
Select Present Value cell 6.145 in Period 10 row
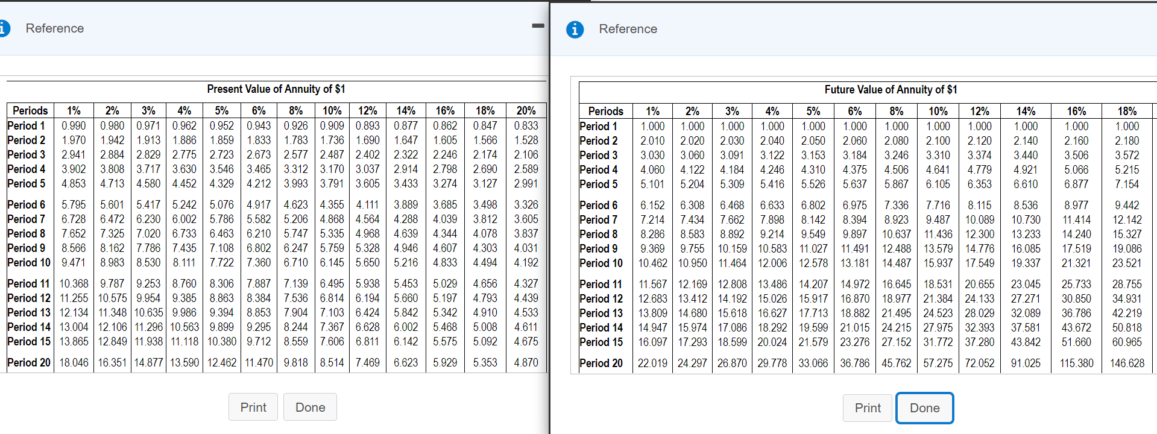tap(332, 262)
